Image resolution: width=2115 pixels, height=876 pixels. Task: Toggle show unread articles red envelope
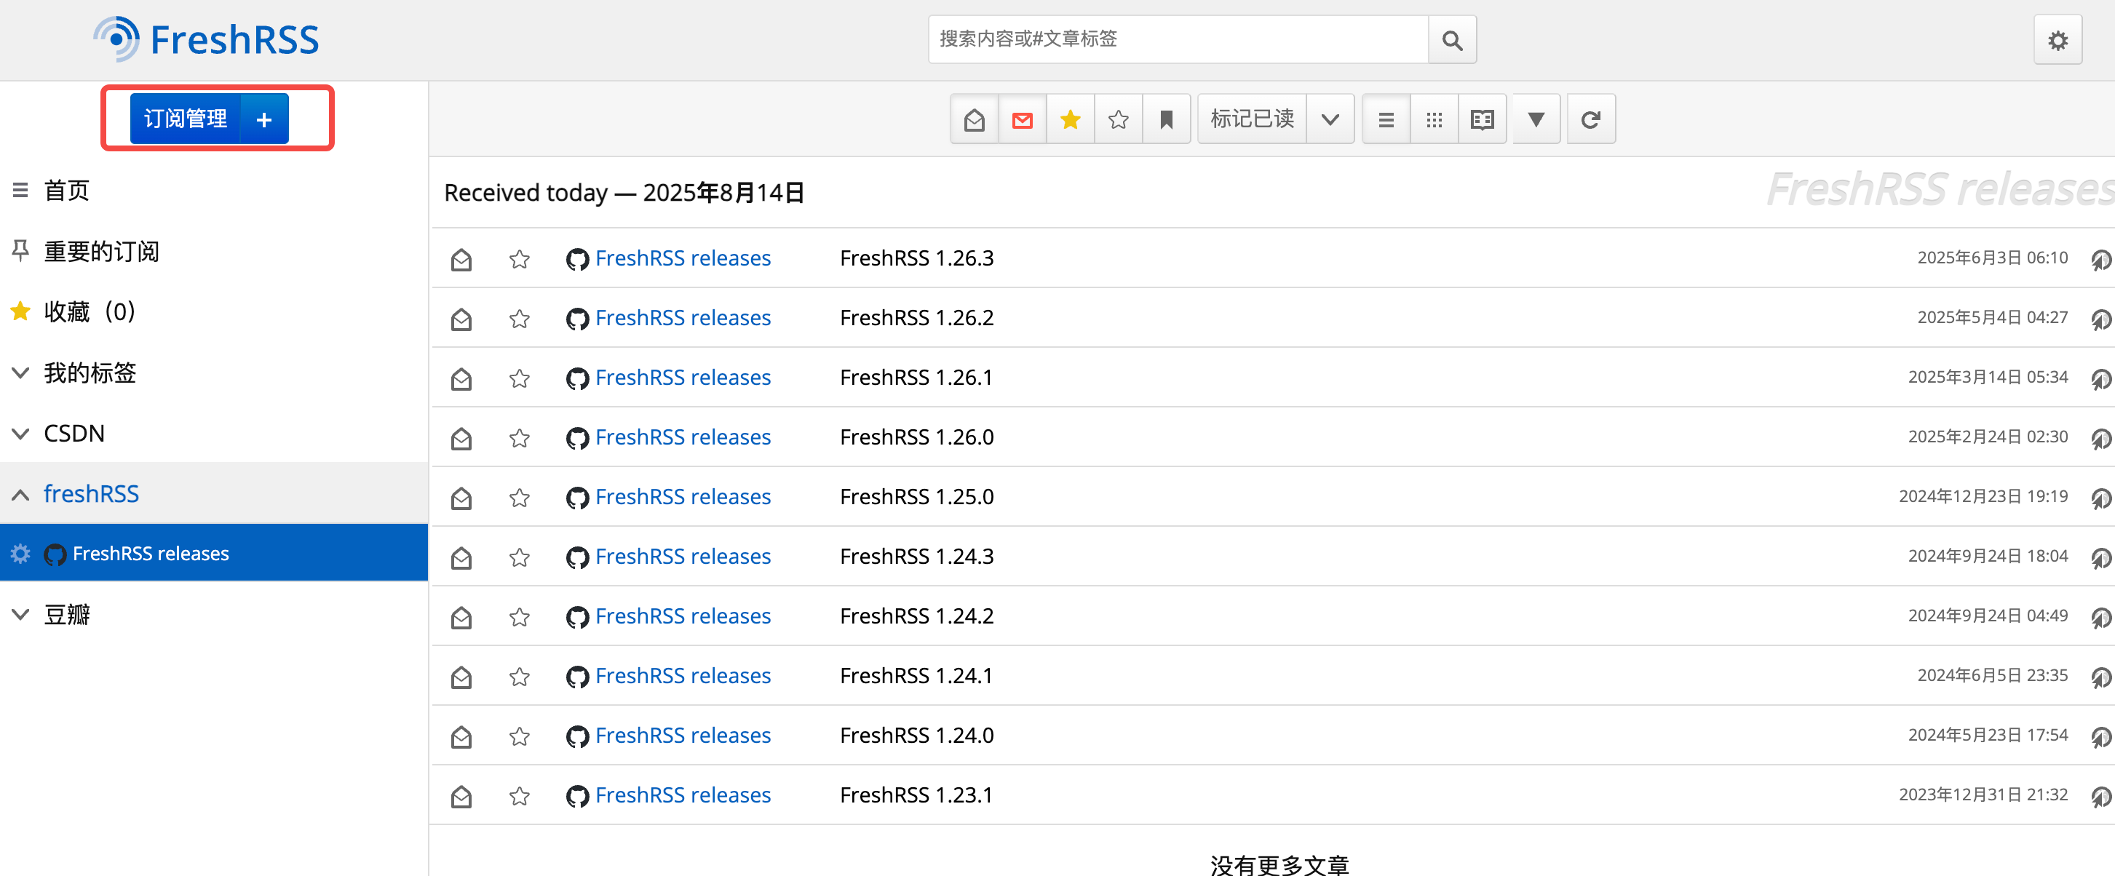[1021, 120]
